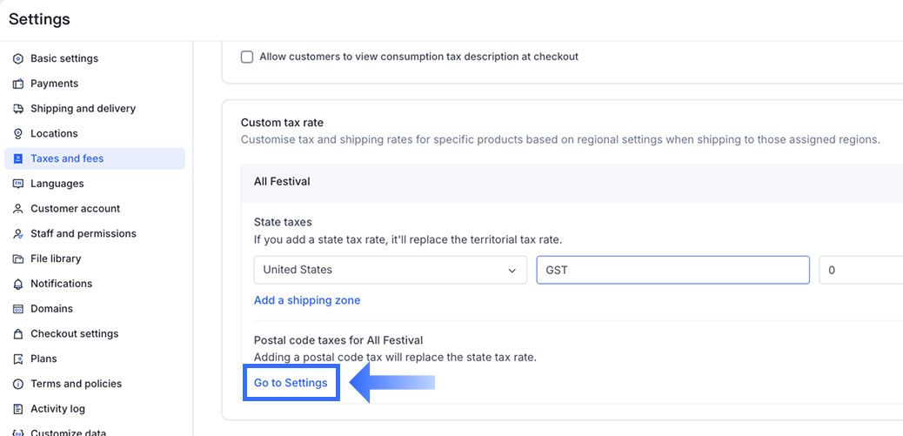Click the Shipping and delivery truck icon

pyautogui.click(x=18, y=109)
